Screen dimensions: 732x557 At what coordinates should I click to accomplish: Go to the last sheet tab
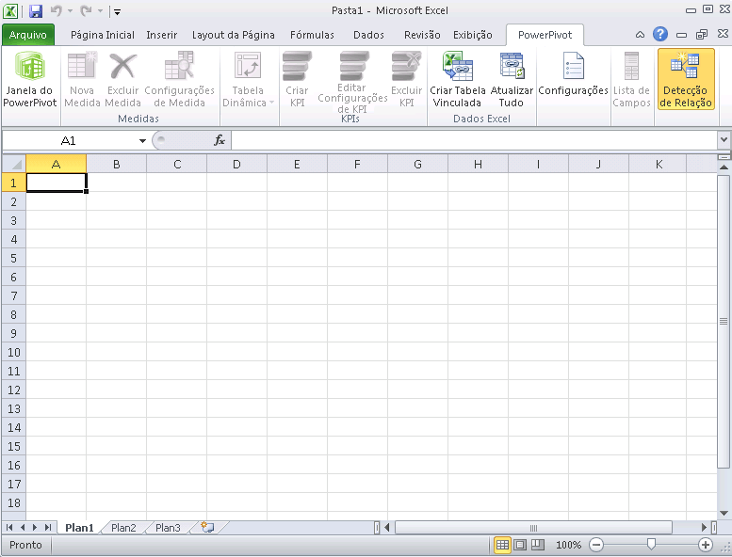point(48,527)
